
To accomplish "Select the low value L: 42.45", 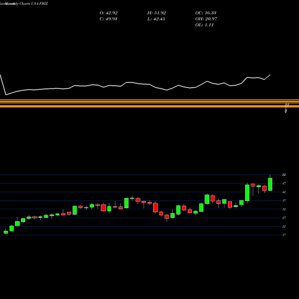I will 156,19.
